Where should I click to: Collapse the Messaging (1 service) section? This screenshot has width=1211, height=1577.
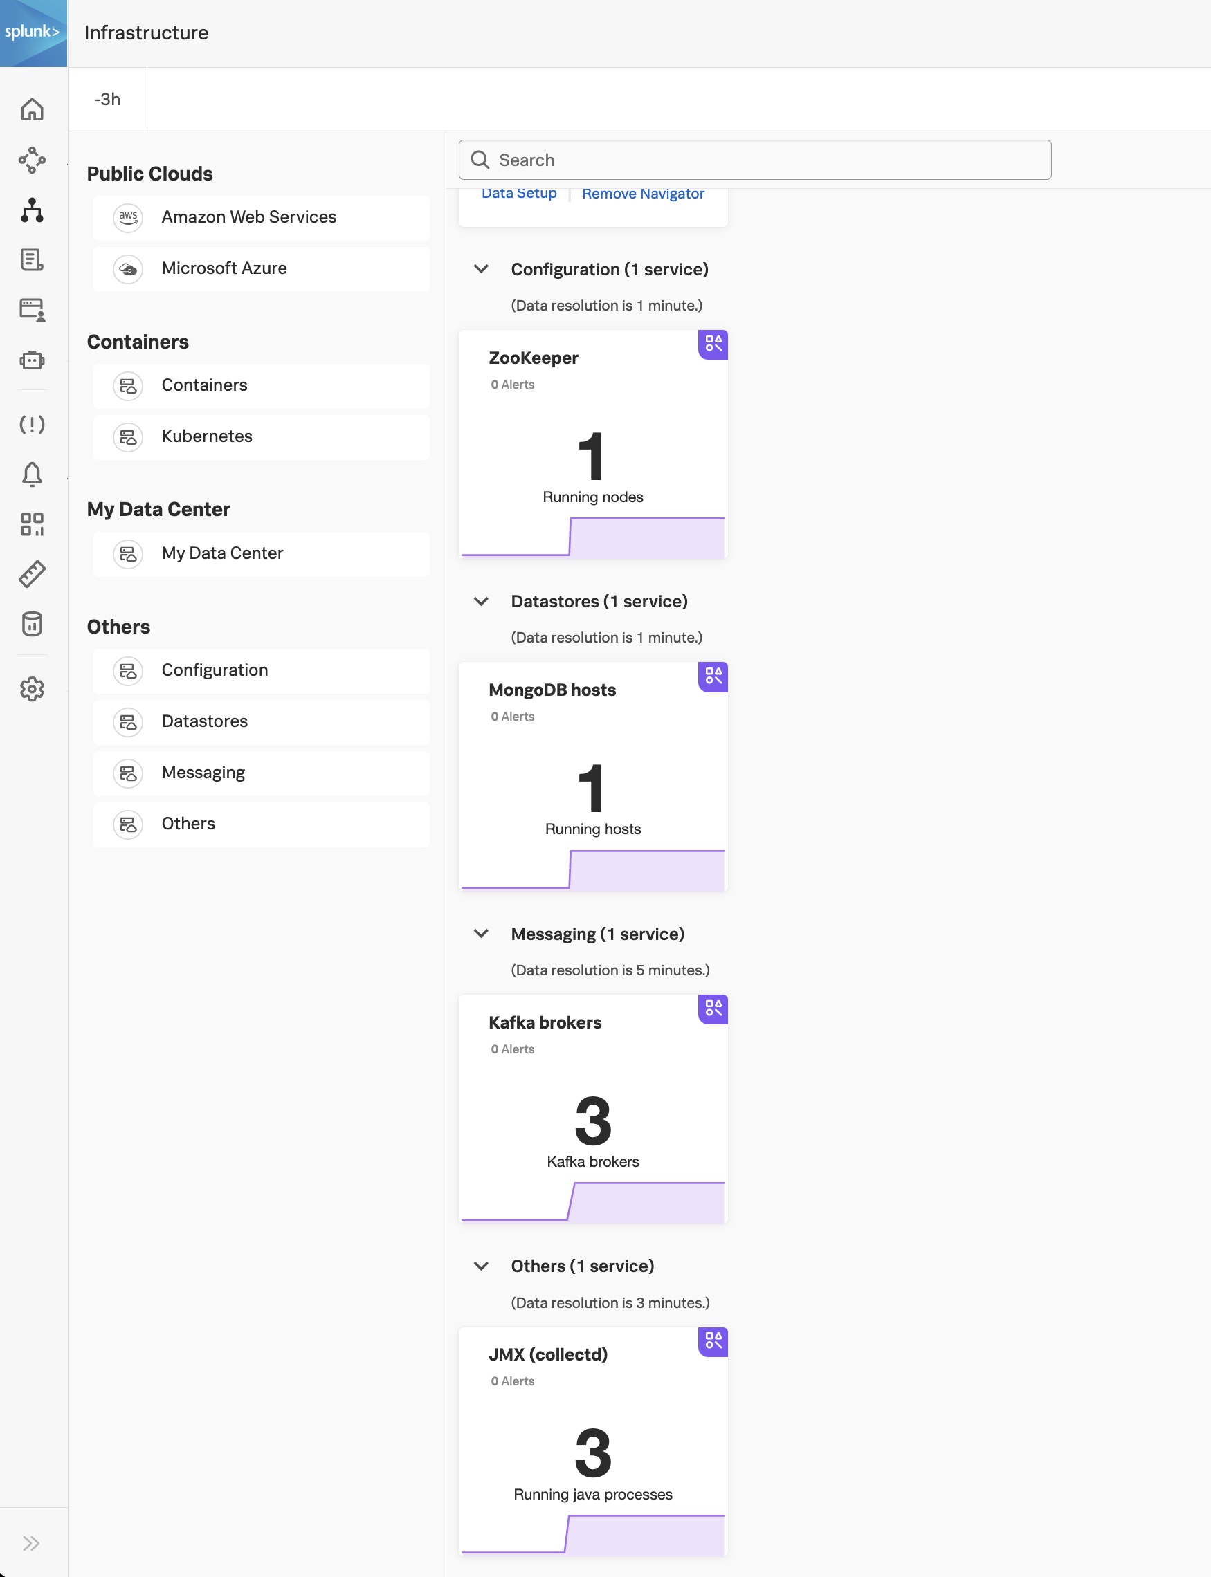[x=482, y=934]
